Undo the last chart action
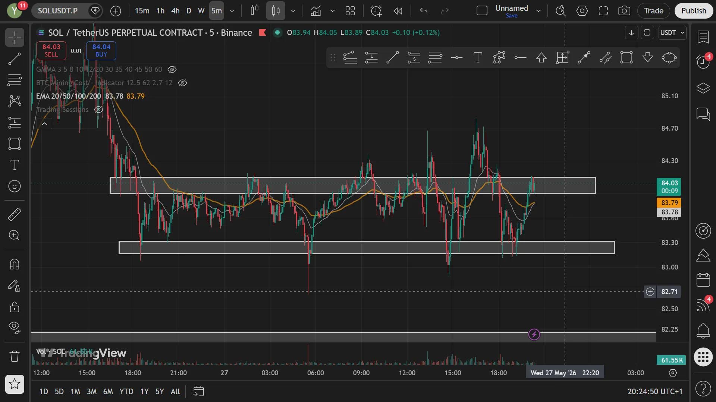This screenshot has width=716, height=402. click(424, 11)
